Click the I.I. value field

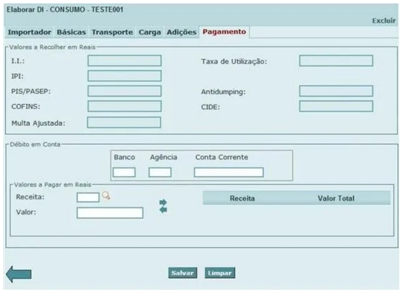click(124, 61)
